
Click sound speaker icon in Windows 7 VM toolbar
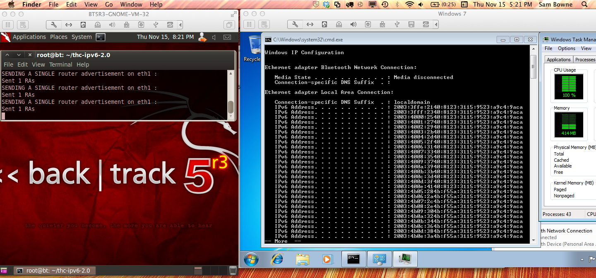353,25
